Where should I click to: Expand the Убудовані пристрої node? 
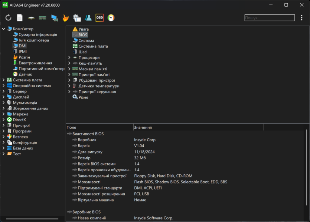[69, 80]
